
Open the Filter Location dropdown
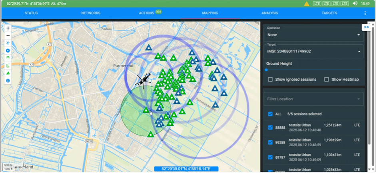tap(314, 99)
